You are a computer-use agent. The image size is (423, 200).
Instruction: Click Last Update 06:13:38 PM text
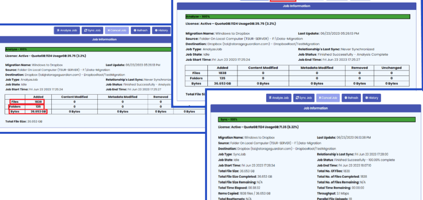click(344, 138)
